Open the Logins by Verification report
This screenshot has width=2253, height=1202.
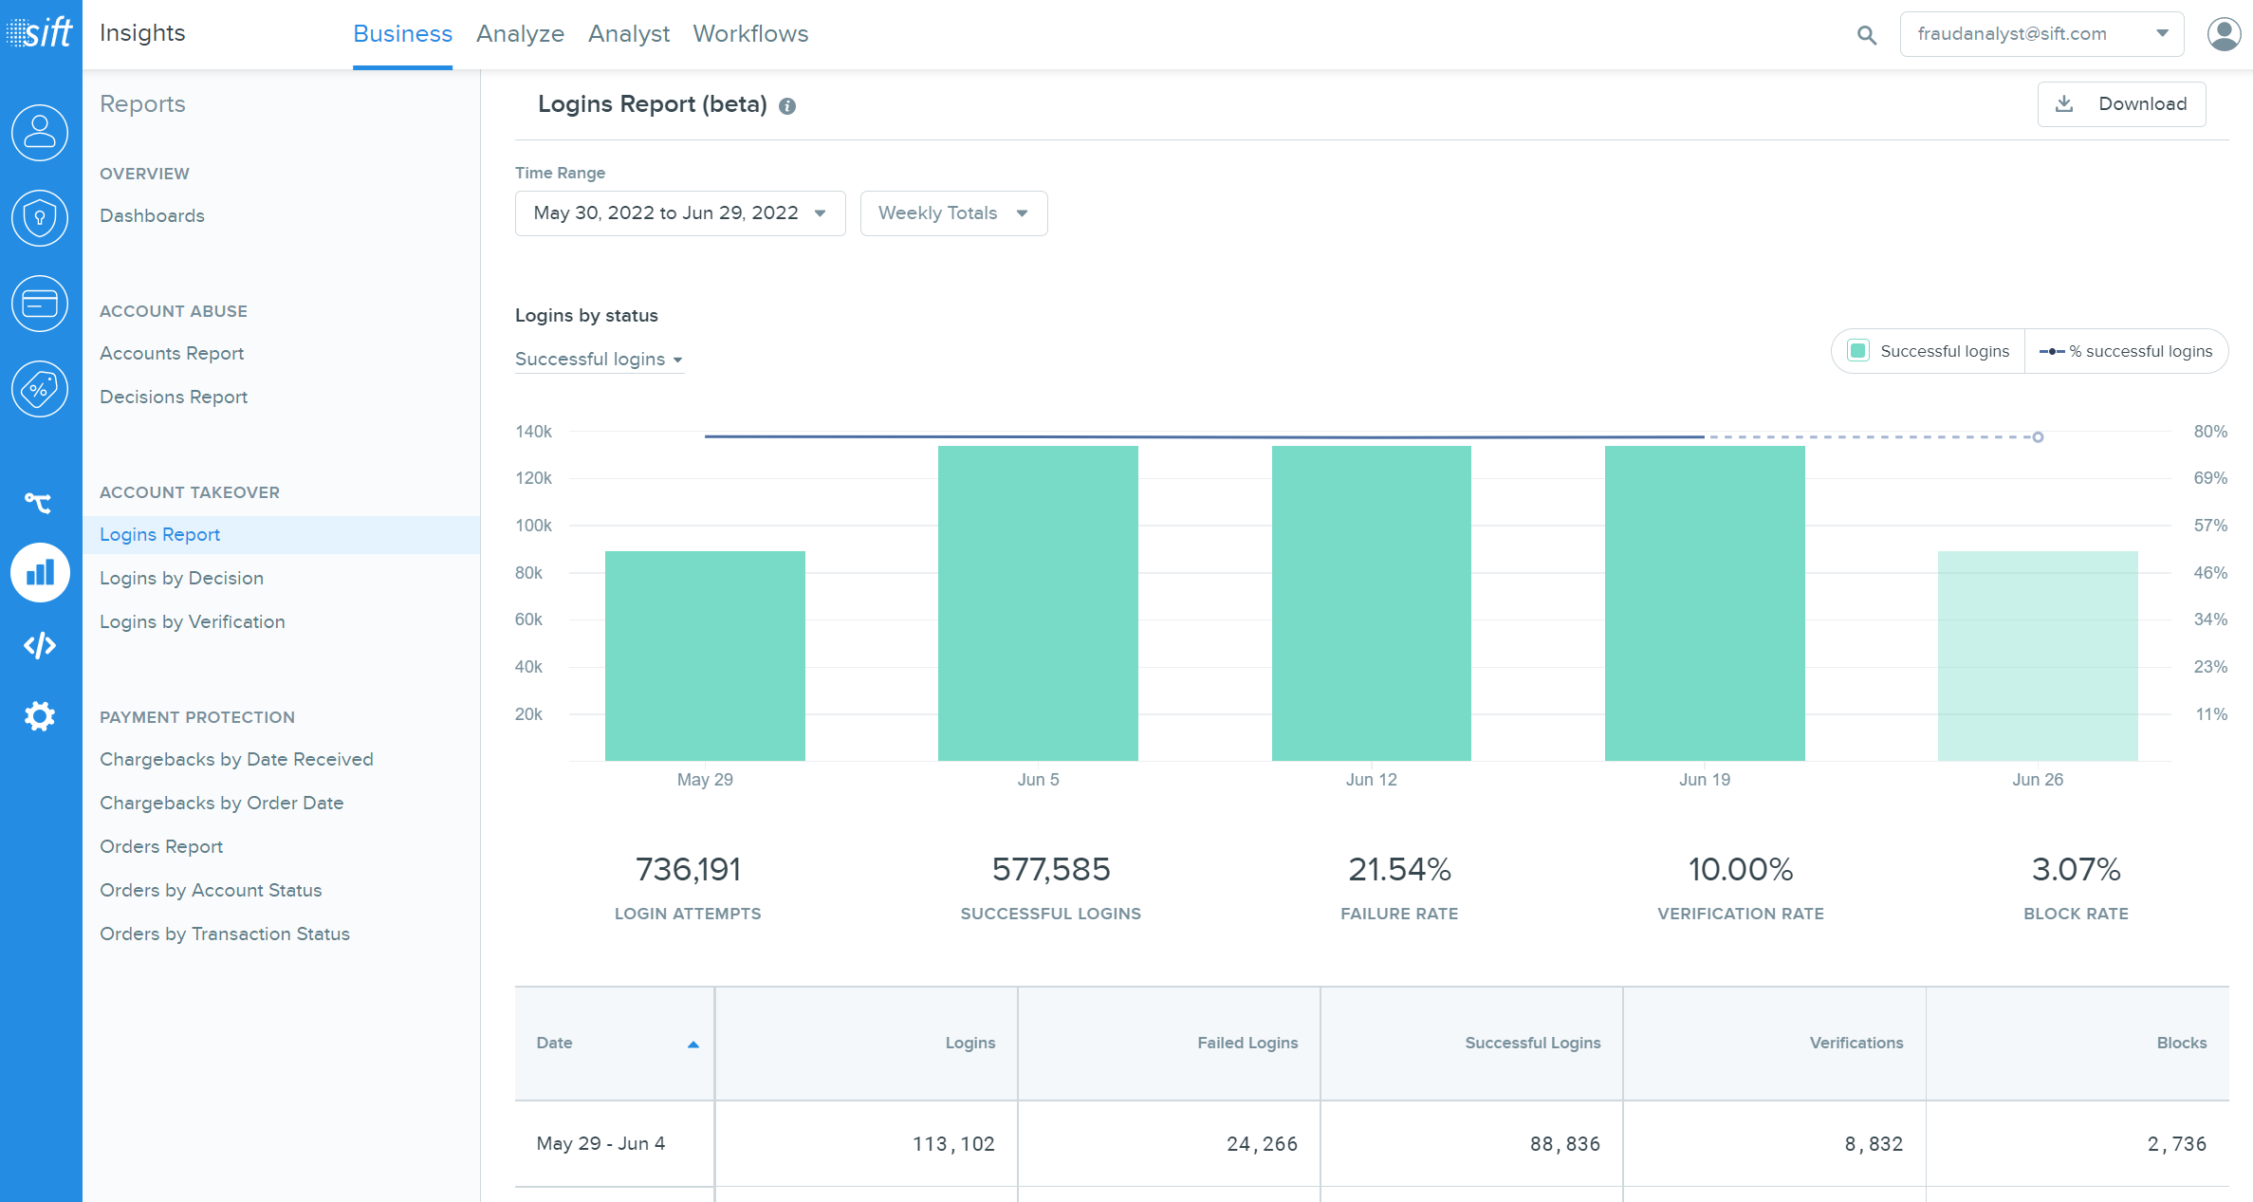(x=192, y=621)
